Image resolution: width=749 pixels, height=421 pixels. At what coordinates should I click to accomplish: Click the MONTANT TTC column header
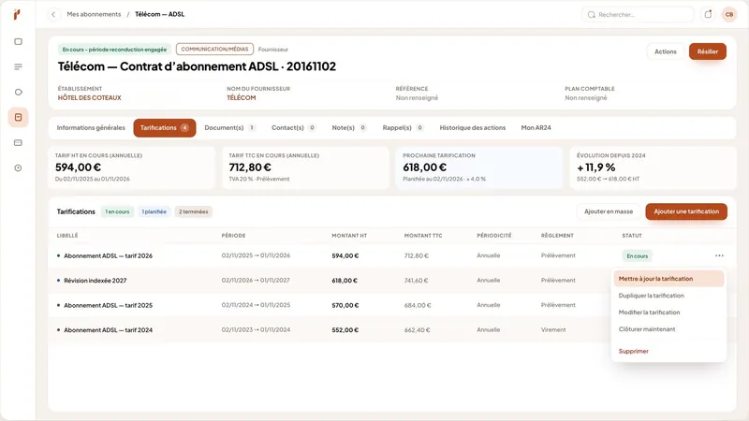coord(423,236)
